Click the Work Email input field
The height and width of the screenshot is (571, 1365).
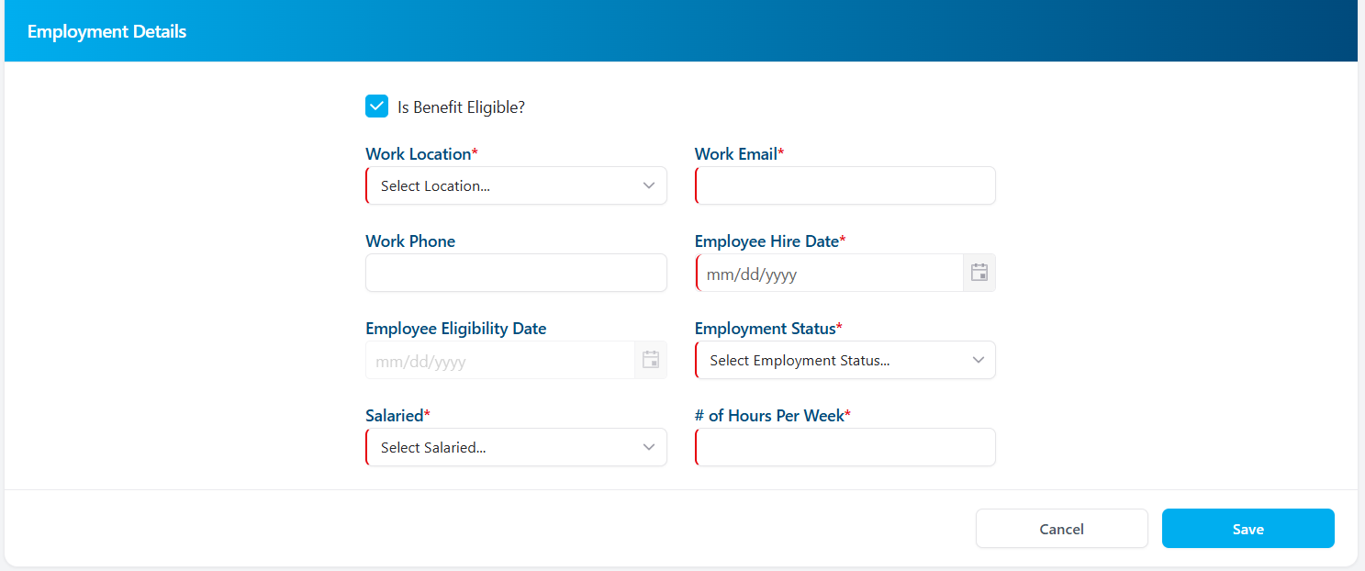click(845, 185)
